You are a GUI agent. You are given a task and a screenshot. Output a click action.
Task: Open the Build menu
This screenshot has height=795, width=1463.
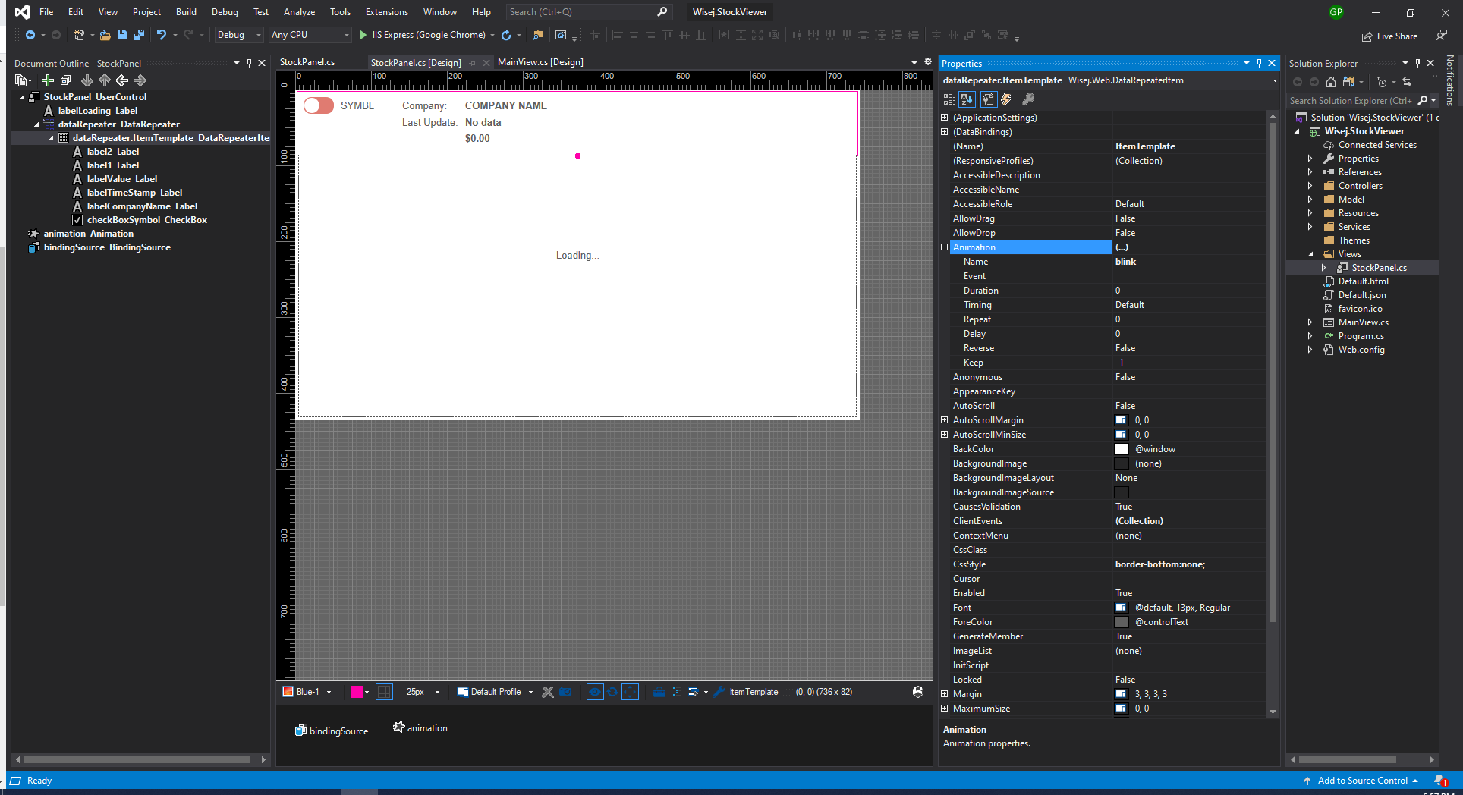coord(186,12)
